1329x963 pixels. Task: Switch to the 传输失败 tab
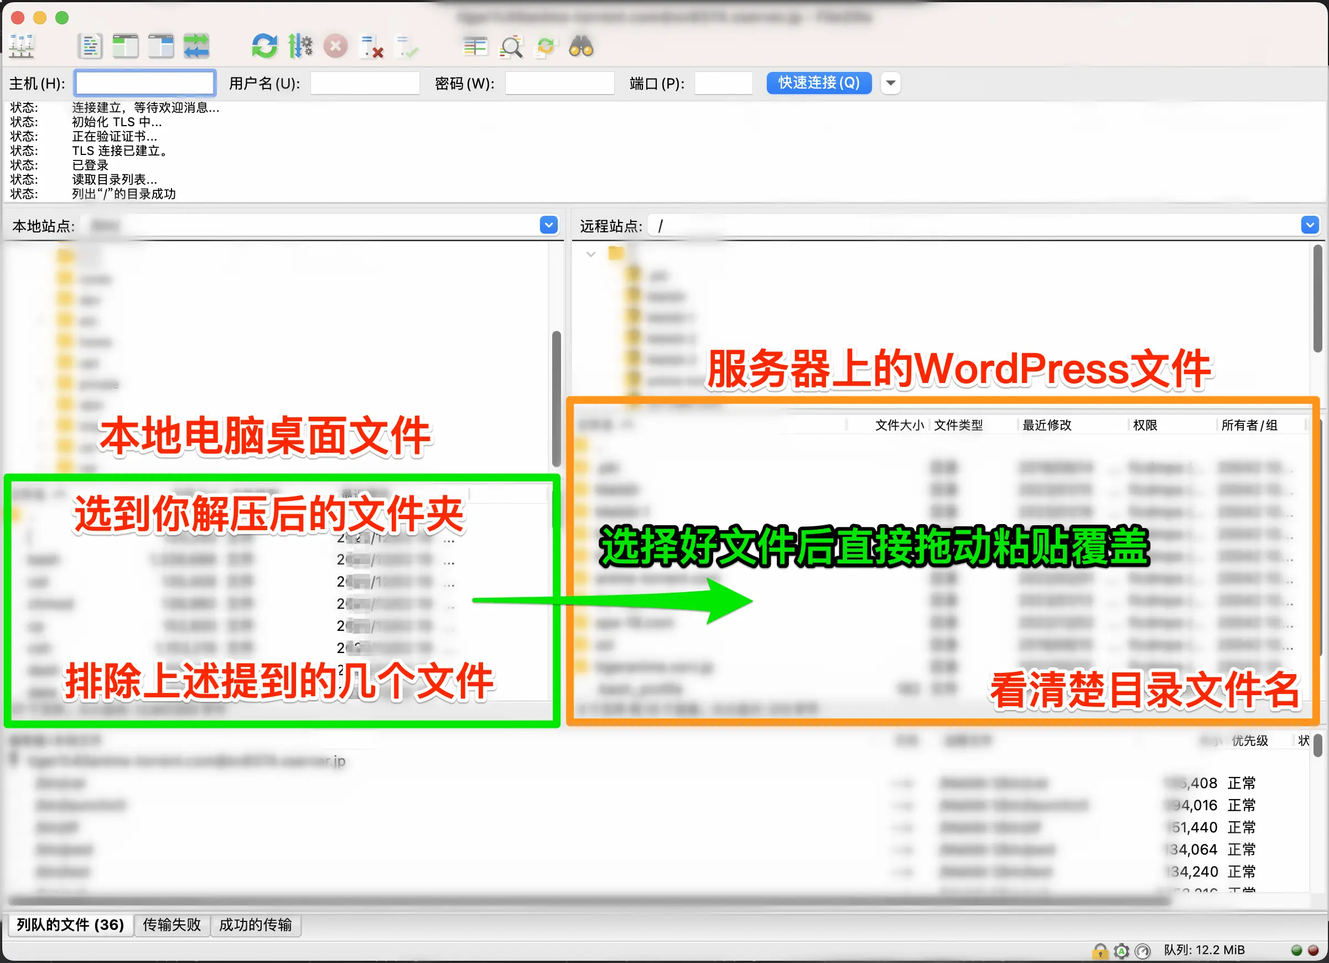click(172, 924)
